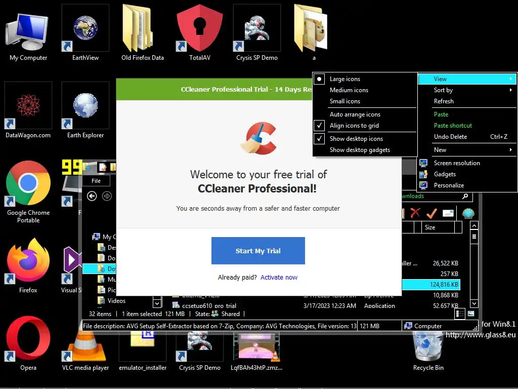The image size is (518, 389).
Task: Click the file list scroll-down arrow
Action: (x=474, y=303)
